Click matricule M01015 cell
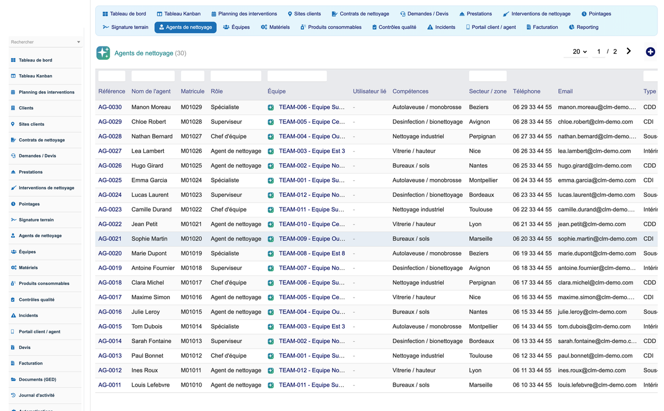This screenshot has height=411, width=664. click(191, 312)
